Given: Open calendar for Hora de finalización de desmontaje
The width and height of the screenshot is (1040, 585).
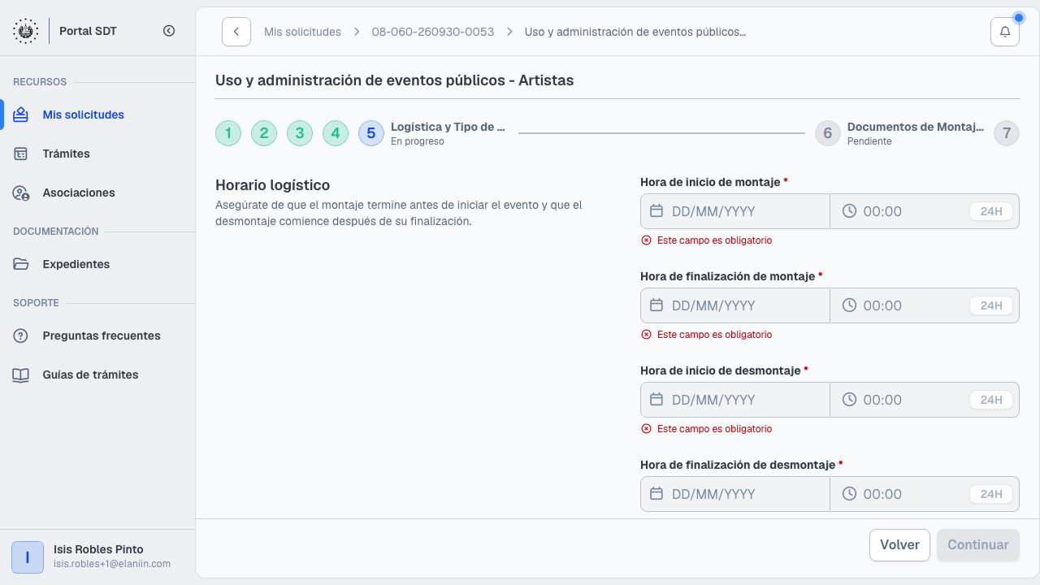Looking at the screenshot, I should click(656, 494).
